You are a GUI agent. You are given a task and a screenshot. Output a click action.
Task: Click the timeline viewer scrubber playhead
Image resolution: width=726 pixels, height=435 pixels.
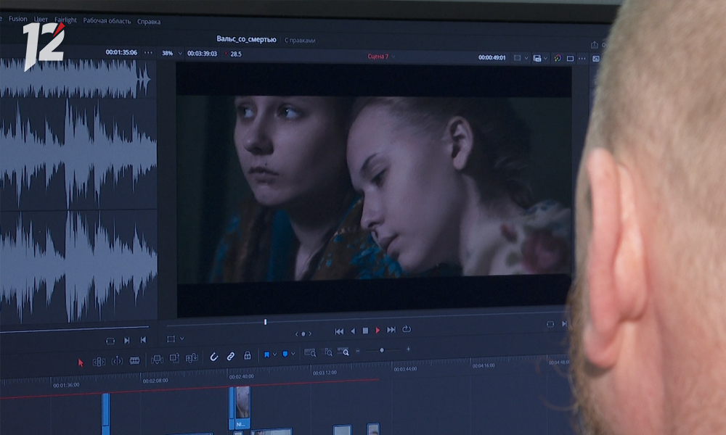click(x=265, y=322)
